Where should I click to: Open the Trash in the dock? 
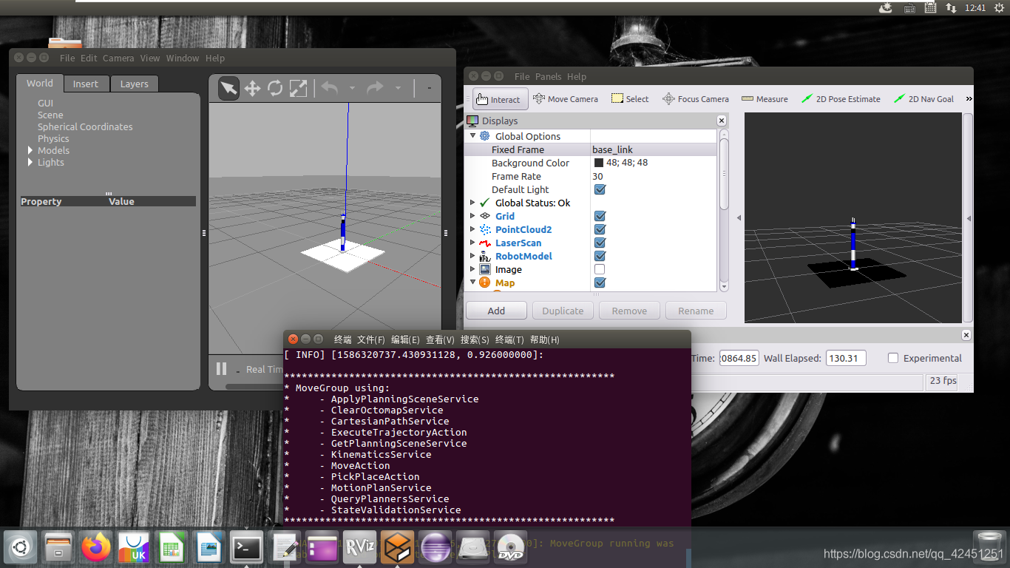989,548
